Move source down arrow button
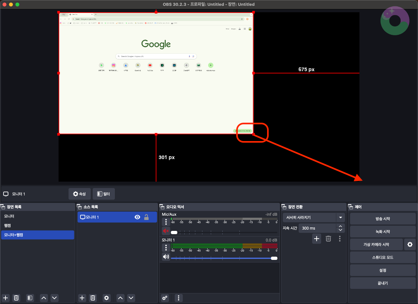This screenshot has height=304, width=418. tap(131, 298)
